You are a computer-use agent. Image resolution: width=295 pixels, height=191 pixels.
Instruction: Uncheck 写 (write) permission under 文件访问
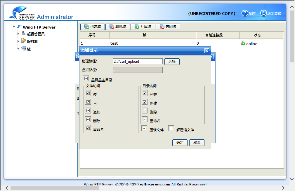pos(88,102)
